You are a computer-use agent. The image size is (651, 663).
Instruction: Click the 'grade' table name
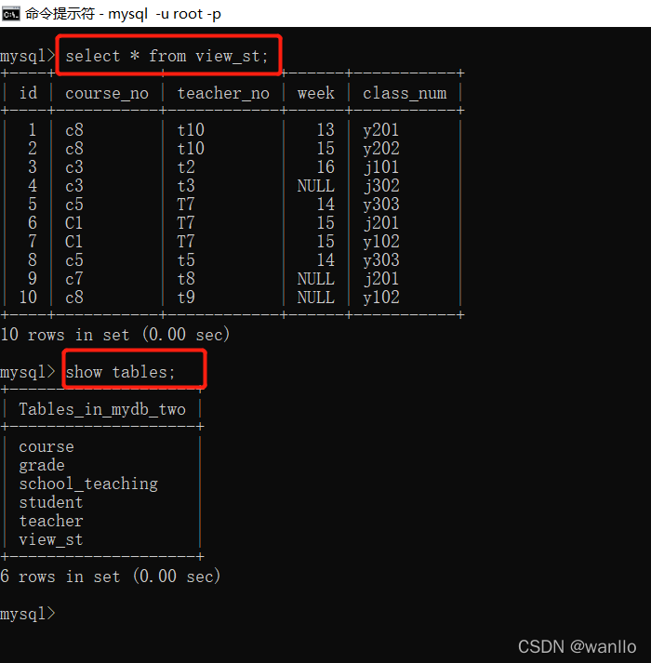[42, 466]
